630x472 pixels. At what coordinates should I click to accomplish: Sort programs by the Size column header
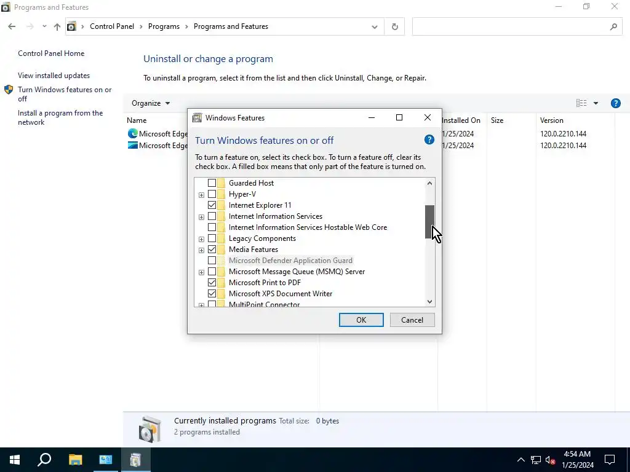point(497,120)
